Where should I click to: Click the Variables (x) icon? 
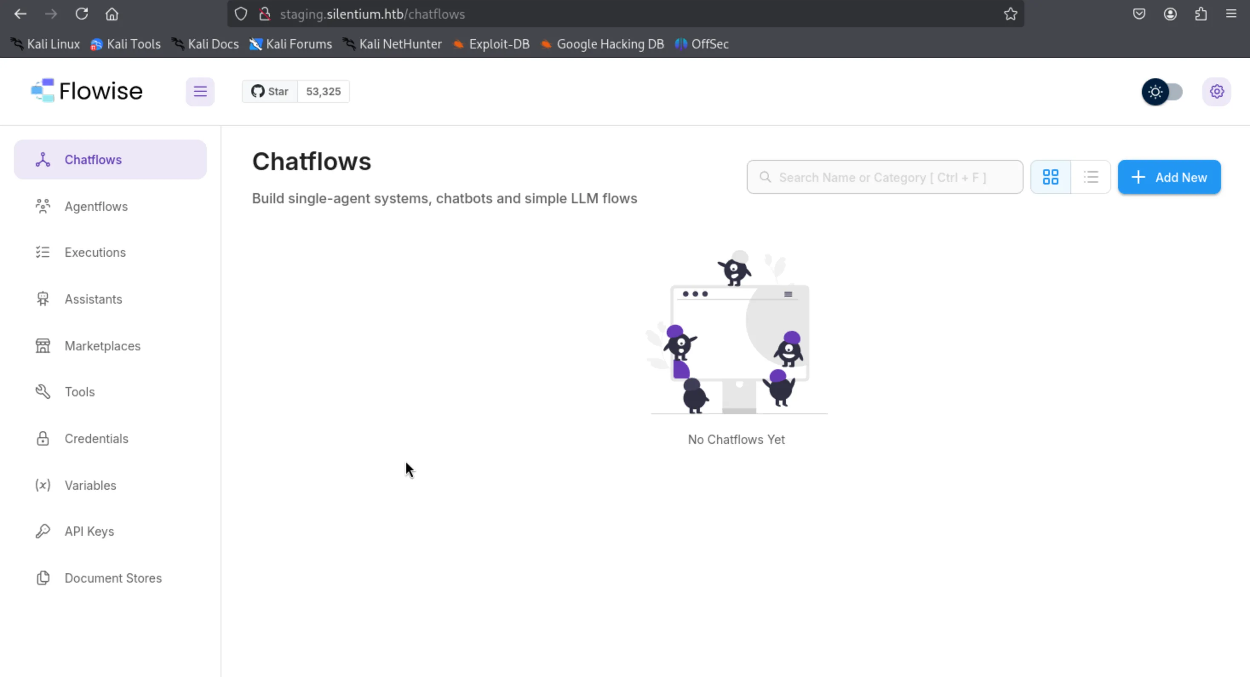pyautogui.click(x=43, y=485)
